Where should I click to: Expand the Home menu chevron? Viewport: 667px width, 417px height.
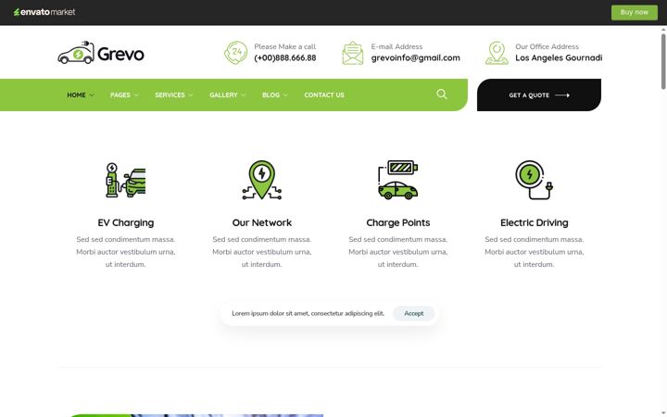[x=92, y=95]
